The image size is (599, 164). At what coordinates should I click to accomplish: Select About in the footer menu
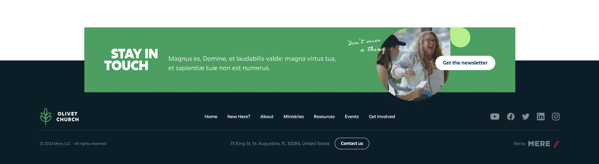tap(267, 117)
